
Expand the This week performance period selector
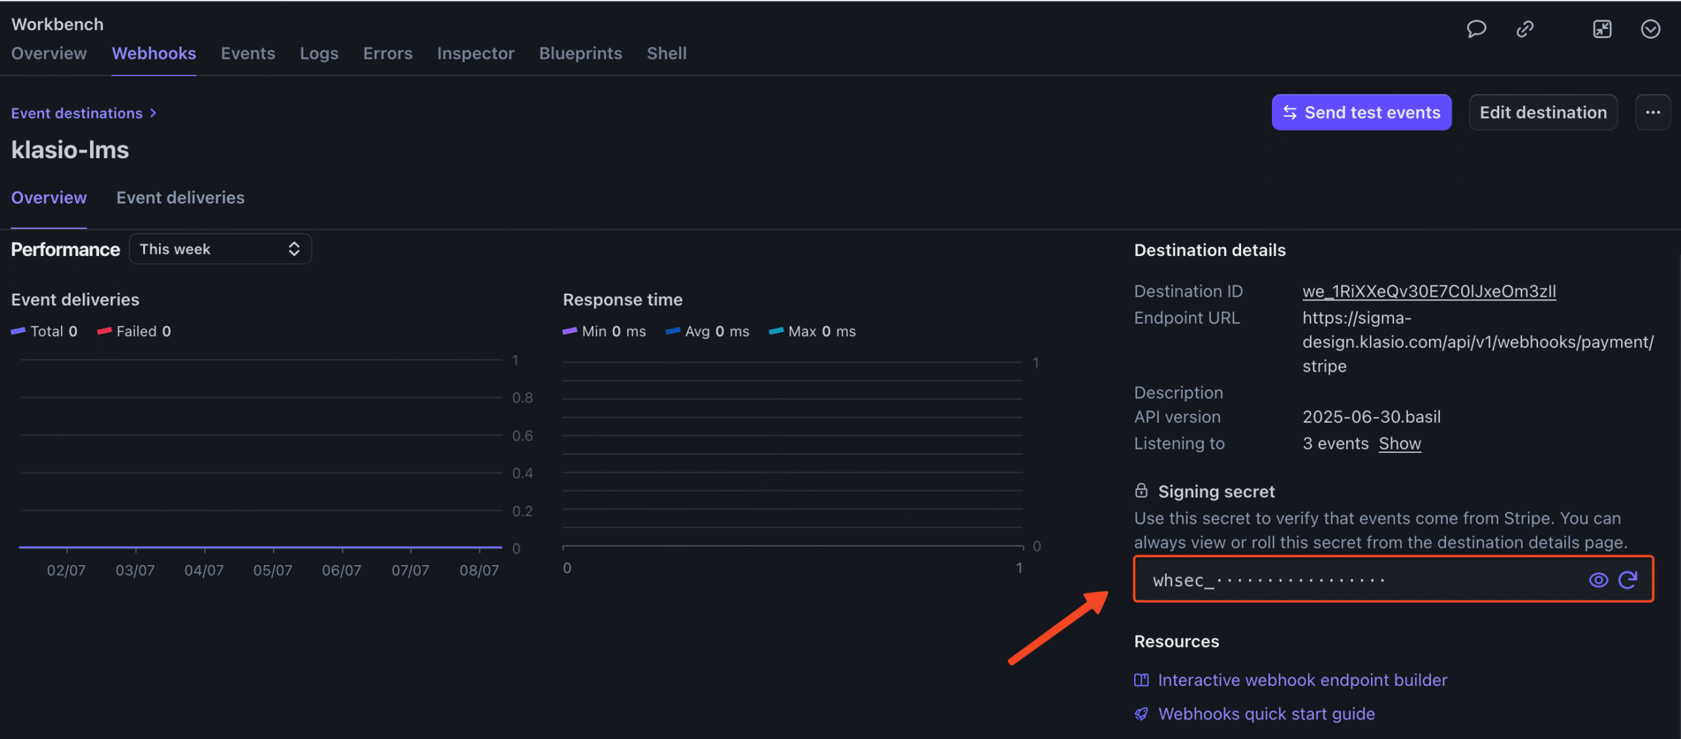click(x=220, y=249)
